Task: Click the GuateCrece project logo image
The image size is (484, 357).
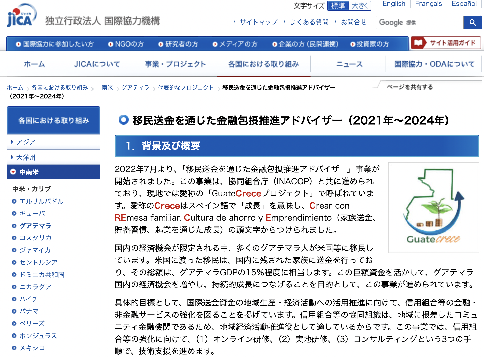Action: pyautogui.click(x=434, y=207)
